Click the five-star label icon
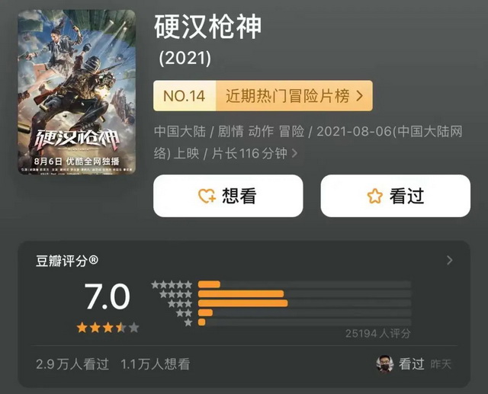 pyautogui.click(x=172, y=284)
